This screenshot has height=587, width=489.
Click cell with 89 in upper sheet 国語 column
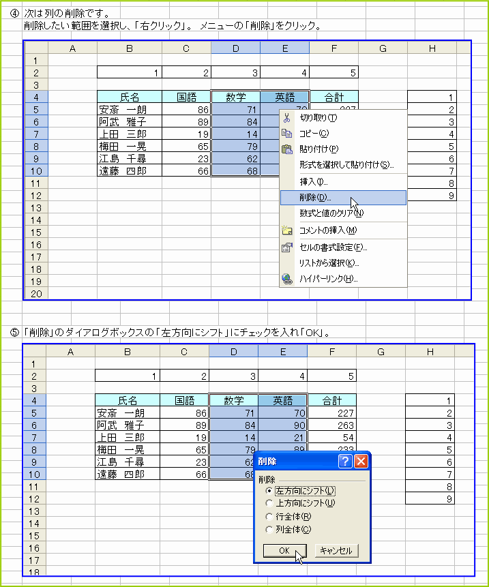(x=186, y=121)
